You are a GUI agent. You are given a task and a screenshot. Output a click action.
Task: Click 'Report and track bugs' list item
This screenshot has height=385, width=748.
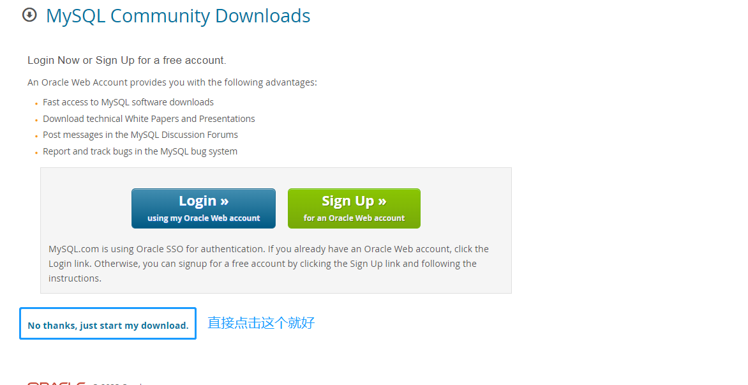(140, 151)
